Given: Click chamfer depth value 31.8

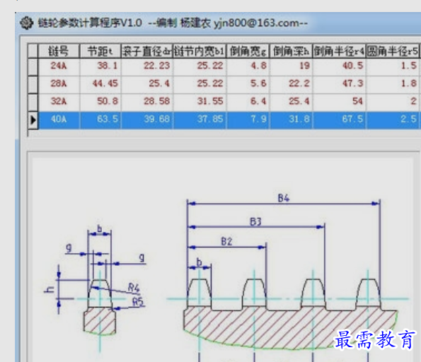Looking at the screenshot, I should tap(299, 119).
